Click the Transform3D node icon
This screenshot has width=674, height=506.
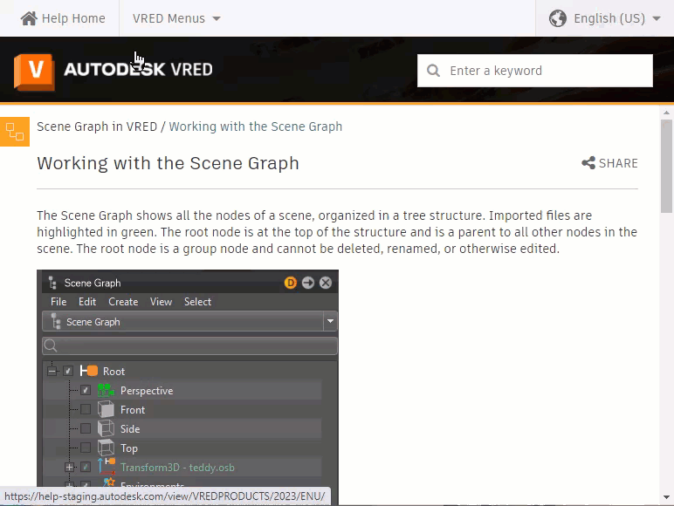(107, 467)
